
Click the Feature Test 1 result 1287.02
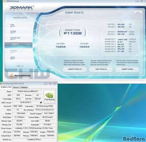pyautogui.click(x=122, y=39)
